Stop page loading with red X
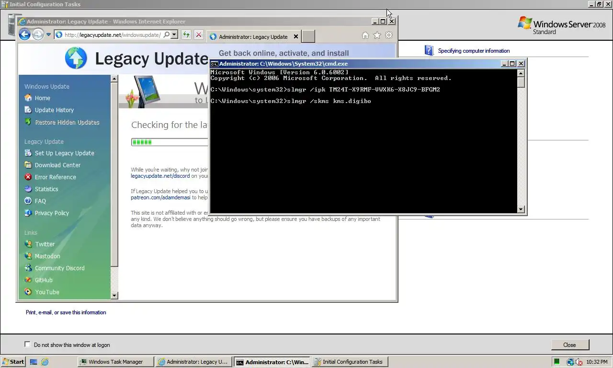This screenshot has width=613, height=368. click(199, 34)
